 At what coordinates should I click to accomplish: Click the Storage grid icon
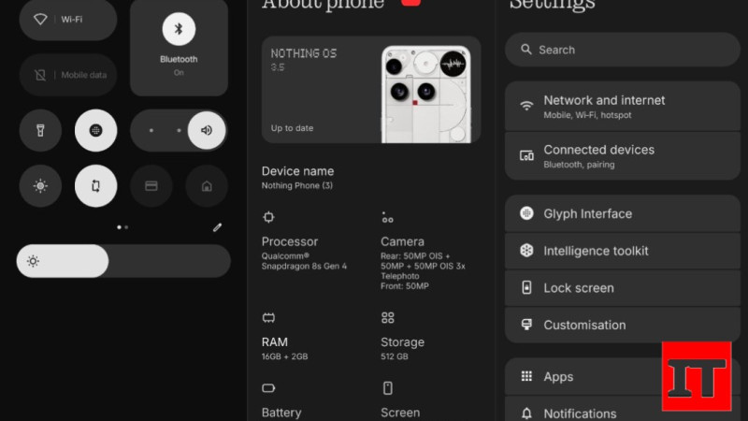[x=388, y=318]
